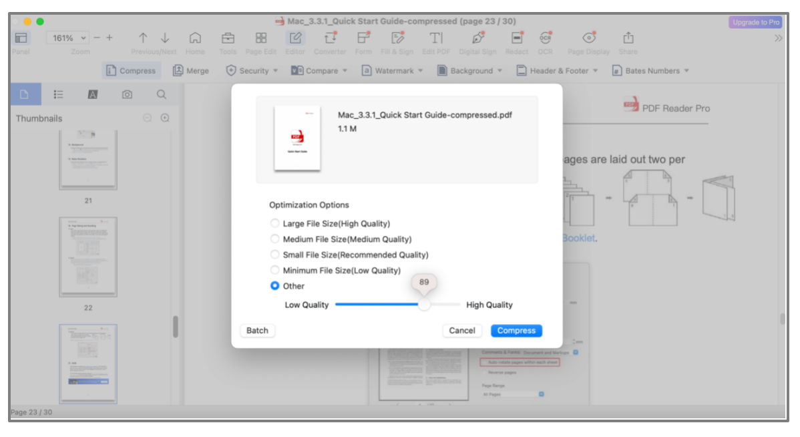Go to next page arrow

click(165, 38)
